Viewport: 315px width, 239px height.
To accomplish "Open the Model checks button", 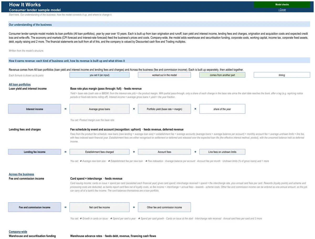I will (x=282, y=4).
